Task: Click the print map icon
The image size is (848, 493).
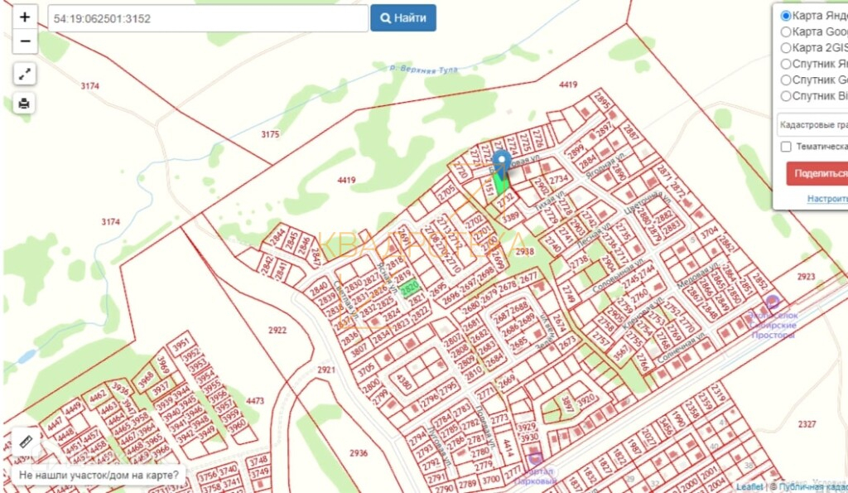Action: 24,103
